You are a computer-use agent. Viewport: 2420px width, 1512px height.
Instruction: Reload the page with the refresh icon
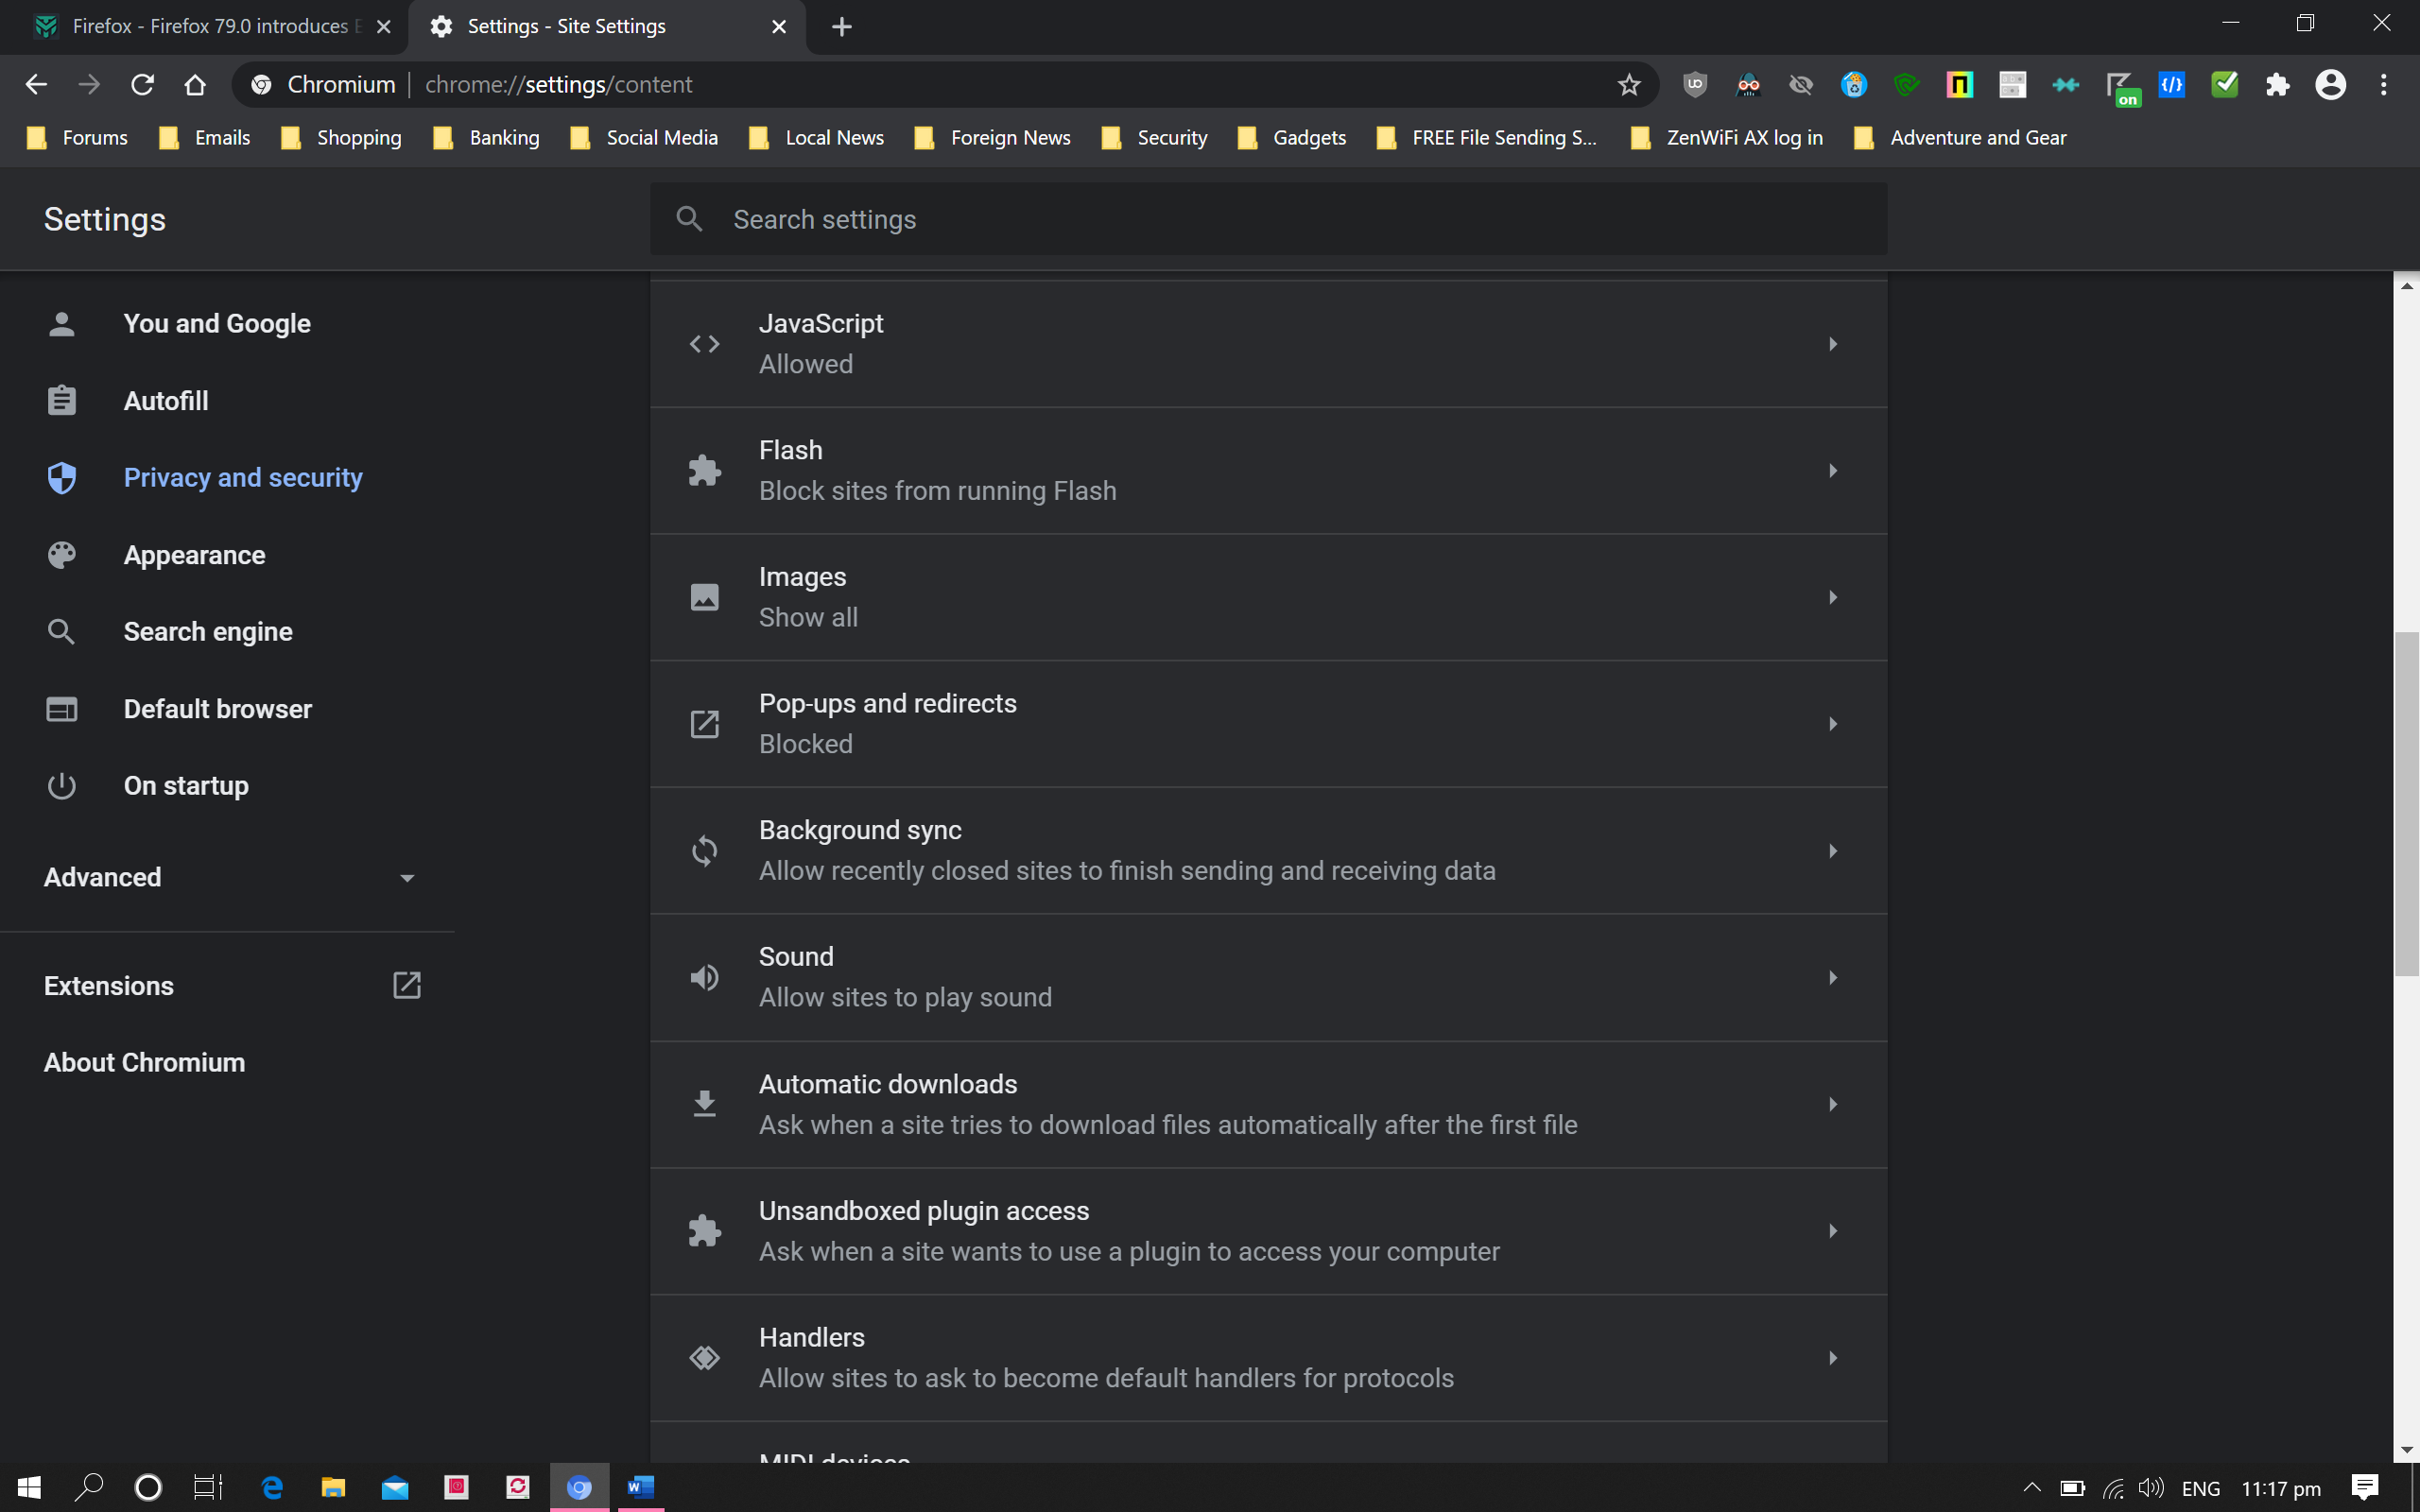[142, 85]
